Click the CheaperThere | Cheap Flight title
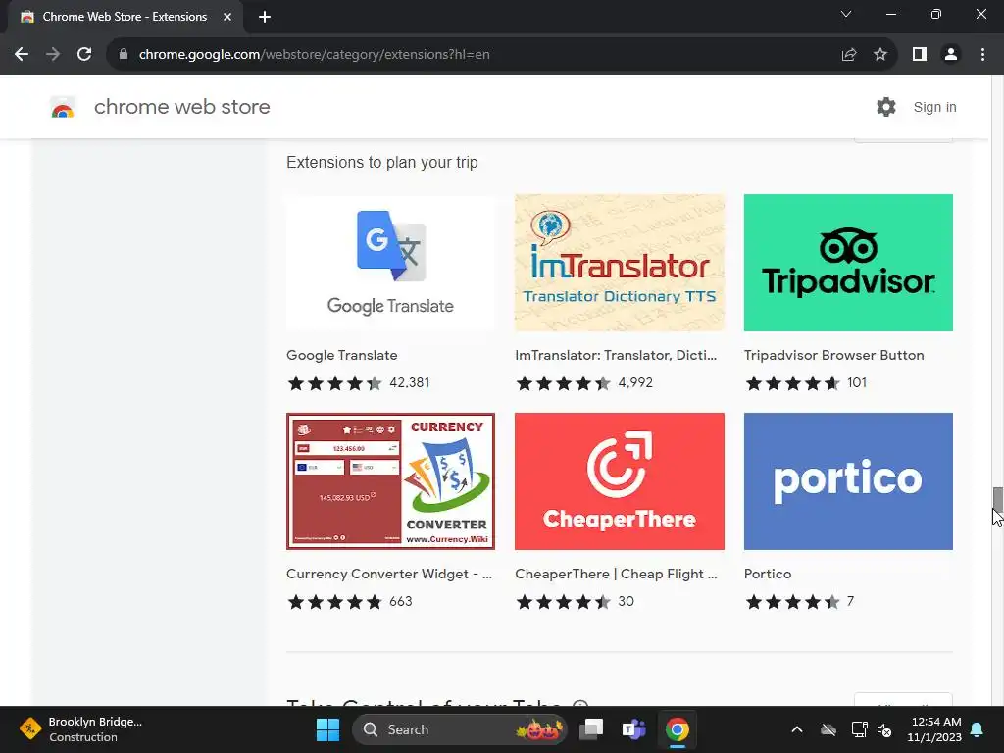Viewport: 1004px width, 753px height. coord(616,574)
